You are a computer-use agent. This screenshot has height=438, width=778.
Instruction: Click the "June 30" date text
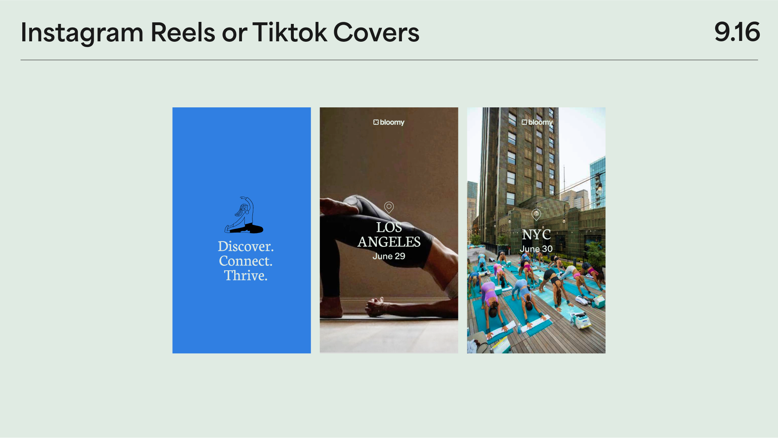536,249
